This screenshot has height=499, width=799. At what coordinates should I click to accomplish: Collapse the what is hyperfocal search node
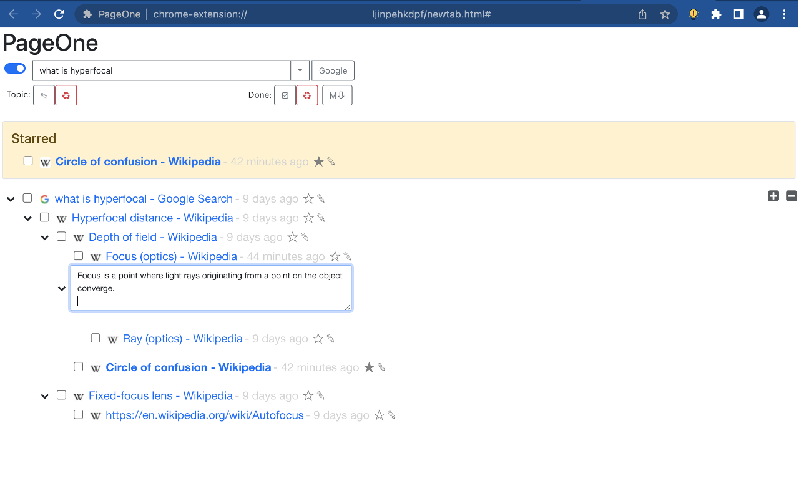click(x=10, y=198)
